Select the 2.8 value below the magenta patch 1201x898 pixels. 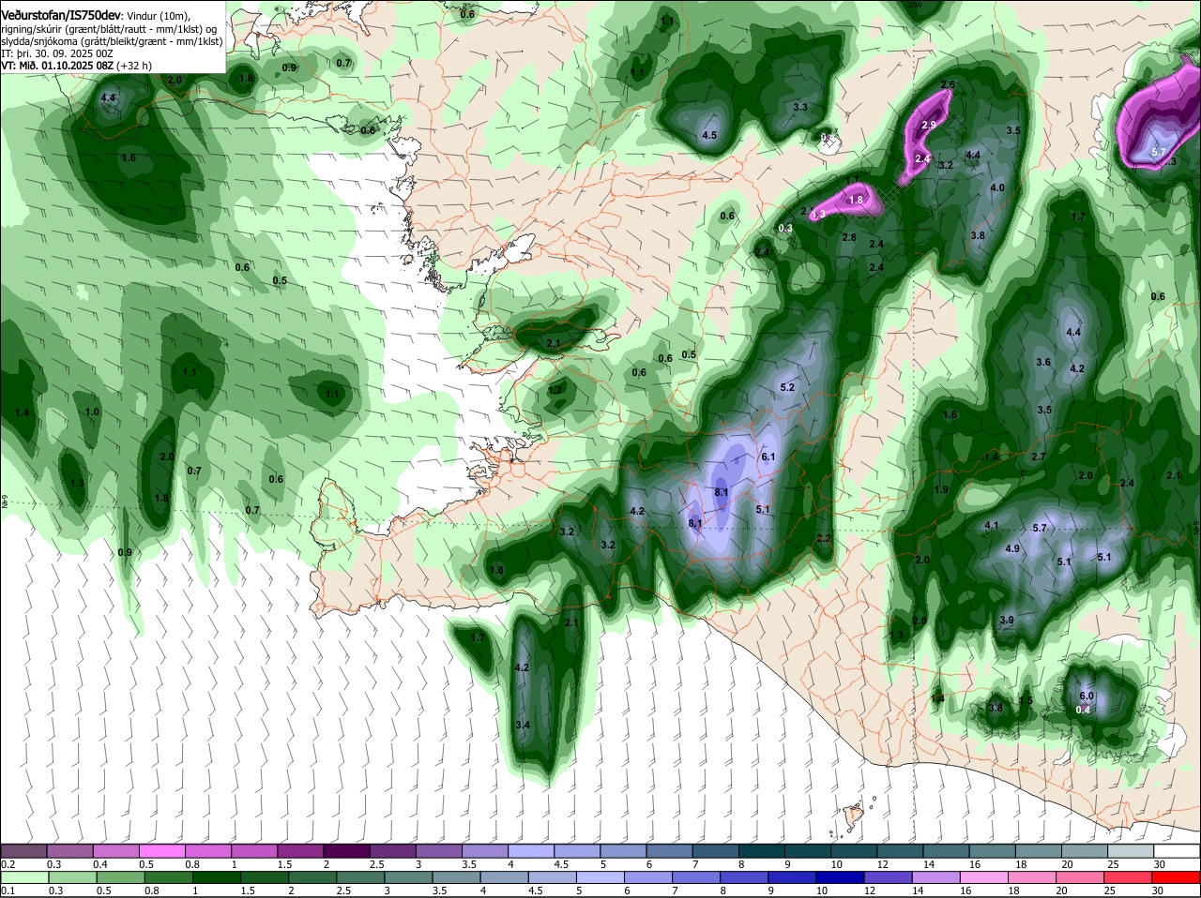(849, 238)
